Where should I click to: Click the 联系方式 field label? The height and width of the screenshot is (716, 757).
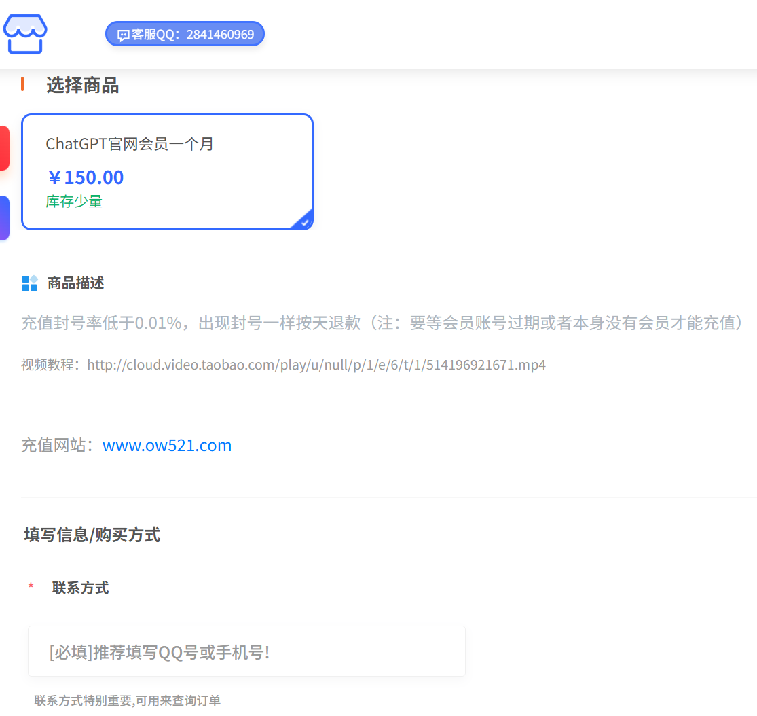(81, 588)
